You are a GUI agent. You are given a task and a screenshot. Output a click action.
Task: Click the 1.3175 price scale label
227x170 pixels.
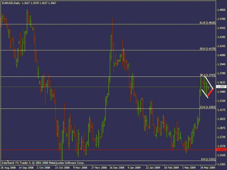[x=221, y=110]
